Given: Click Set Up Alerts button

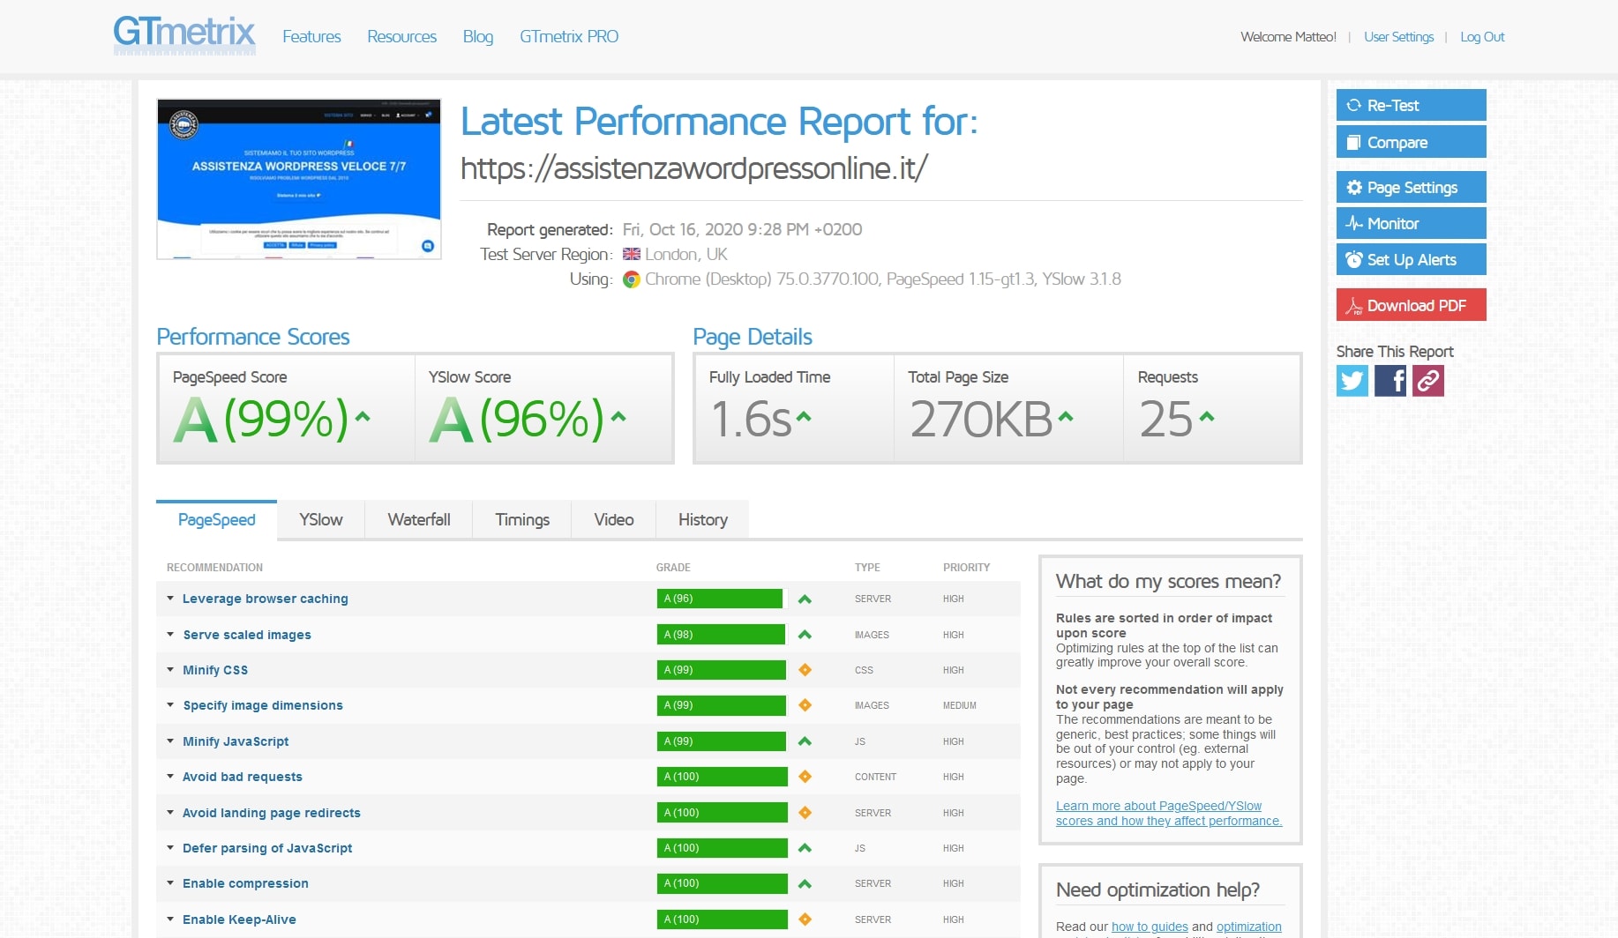Looking at the screenshot, I should 1411,259.
